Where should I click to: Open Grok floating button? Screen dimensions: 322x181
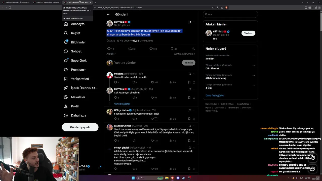[313, 158]
